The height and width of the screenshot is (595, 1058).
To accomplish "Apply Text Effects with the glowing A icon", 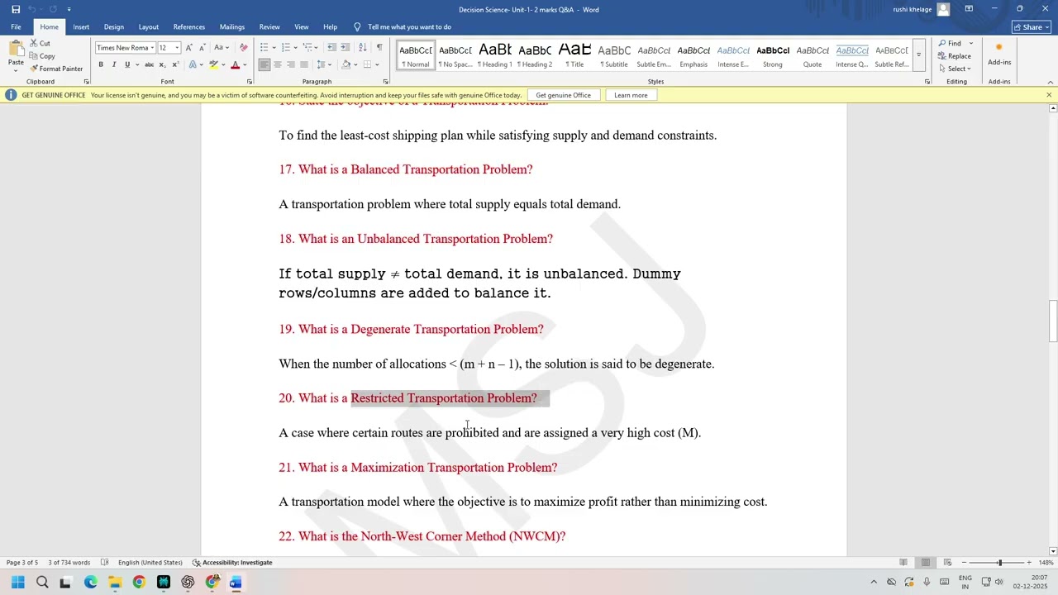I will [193, 64].
